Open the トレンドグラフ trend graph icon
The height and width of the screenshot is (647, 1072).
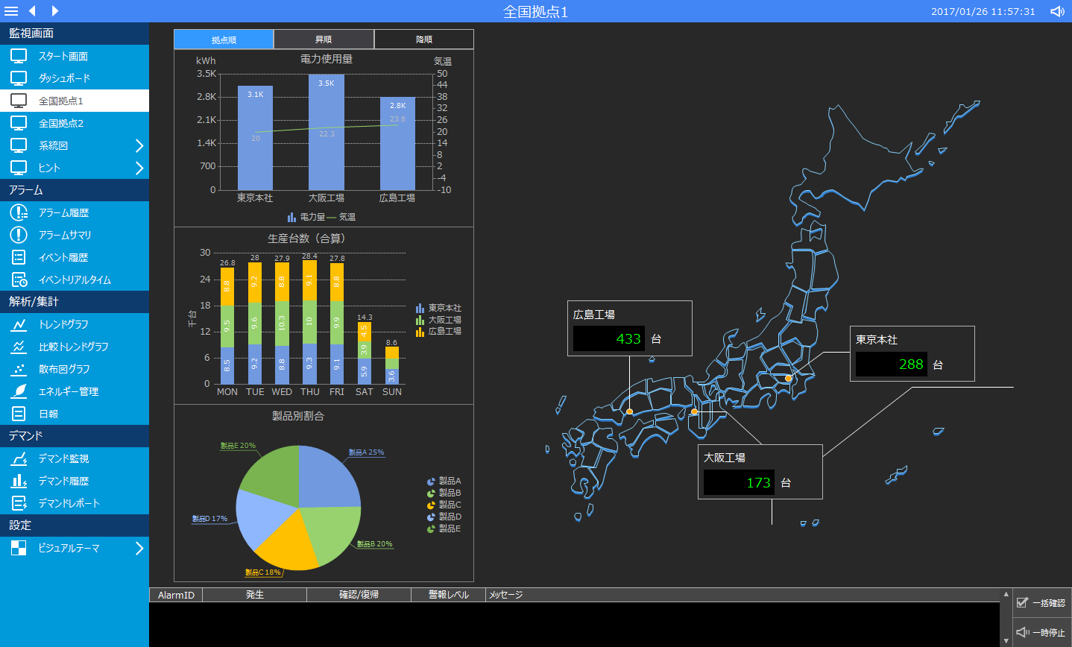[x=19, y=324]
